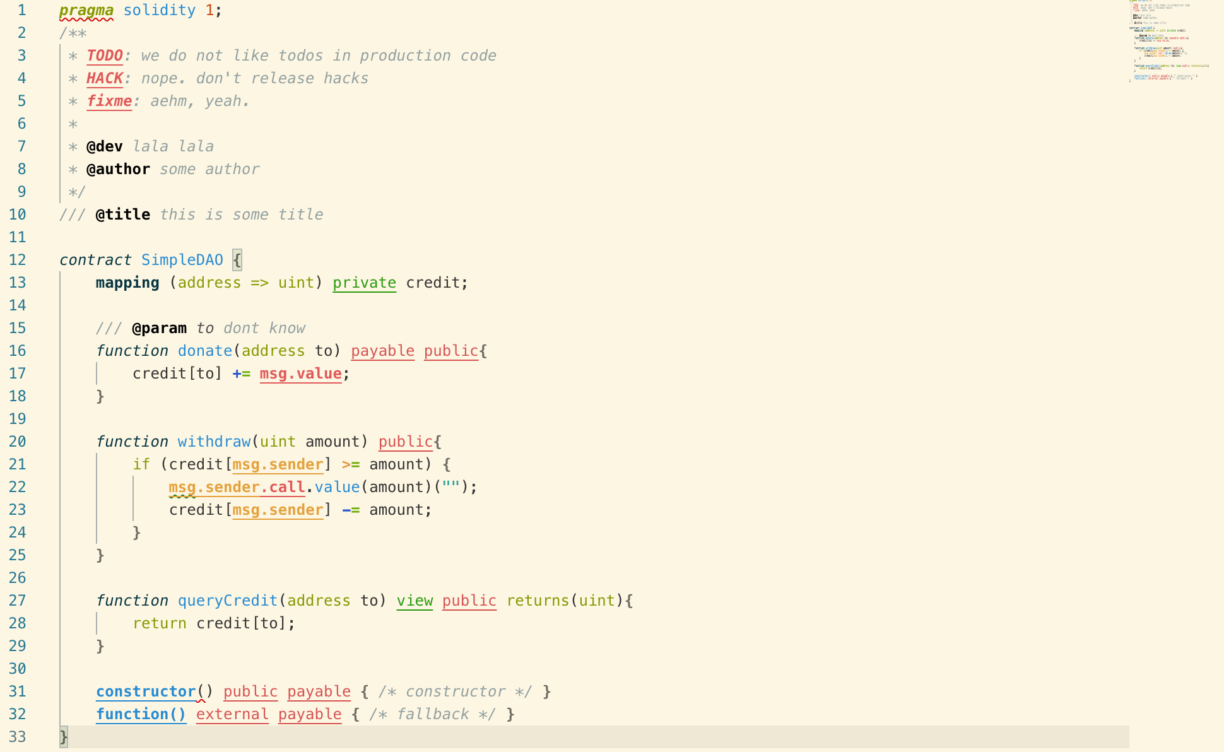Click the 'return' keyword on line 28
Viewport: 1224px width, 752px height.
pos(160,624)
